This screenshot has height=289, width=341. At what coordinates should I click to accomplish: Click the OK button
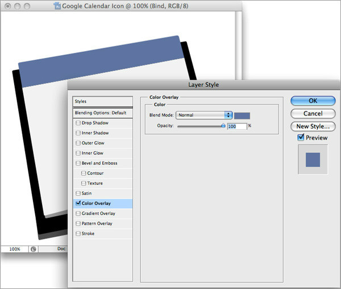coord(313,101)
